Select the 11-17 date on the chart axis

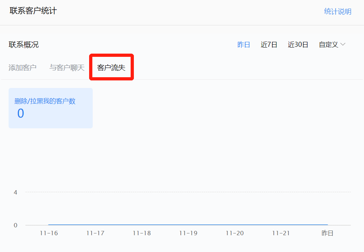(95, 233)
